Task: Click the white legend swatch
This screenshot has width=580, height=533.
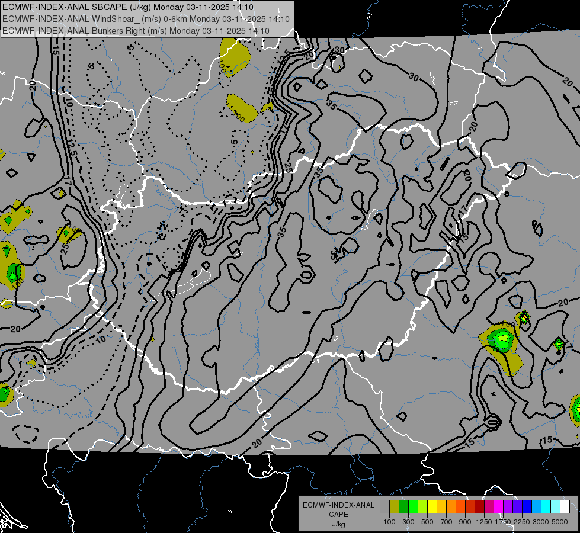Action: [x=565, y=507]
